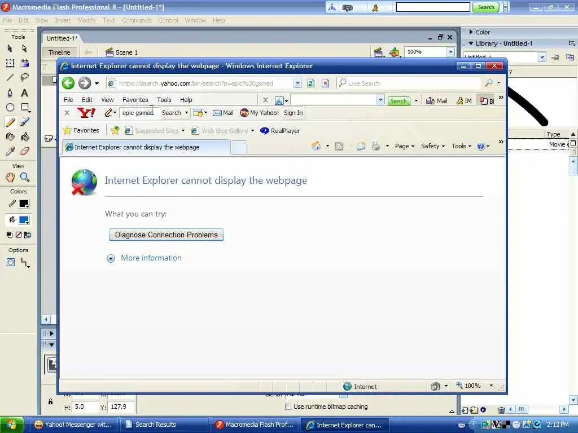Select the Eyedropper tool
The height and width of the screenshot is (433, 578).
(x=10, y=151)
